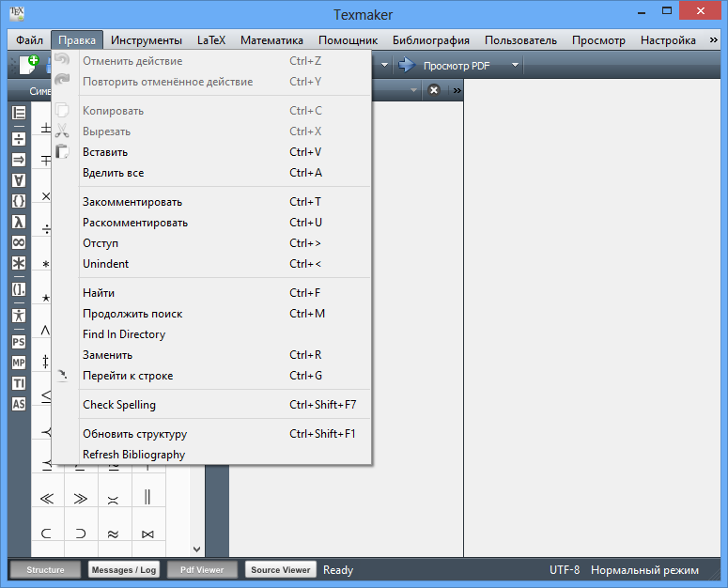
Task: Click the symbols panel scroll down arrow
Action: pos(197,549)
